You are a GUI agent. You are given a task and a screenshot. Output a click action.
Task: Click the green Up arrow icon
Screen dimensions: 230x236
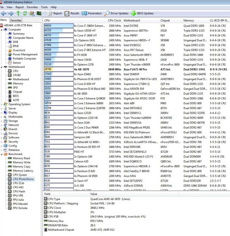tap(18, 13)
